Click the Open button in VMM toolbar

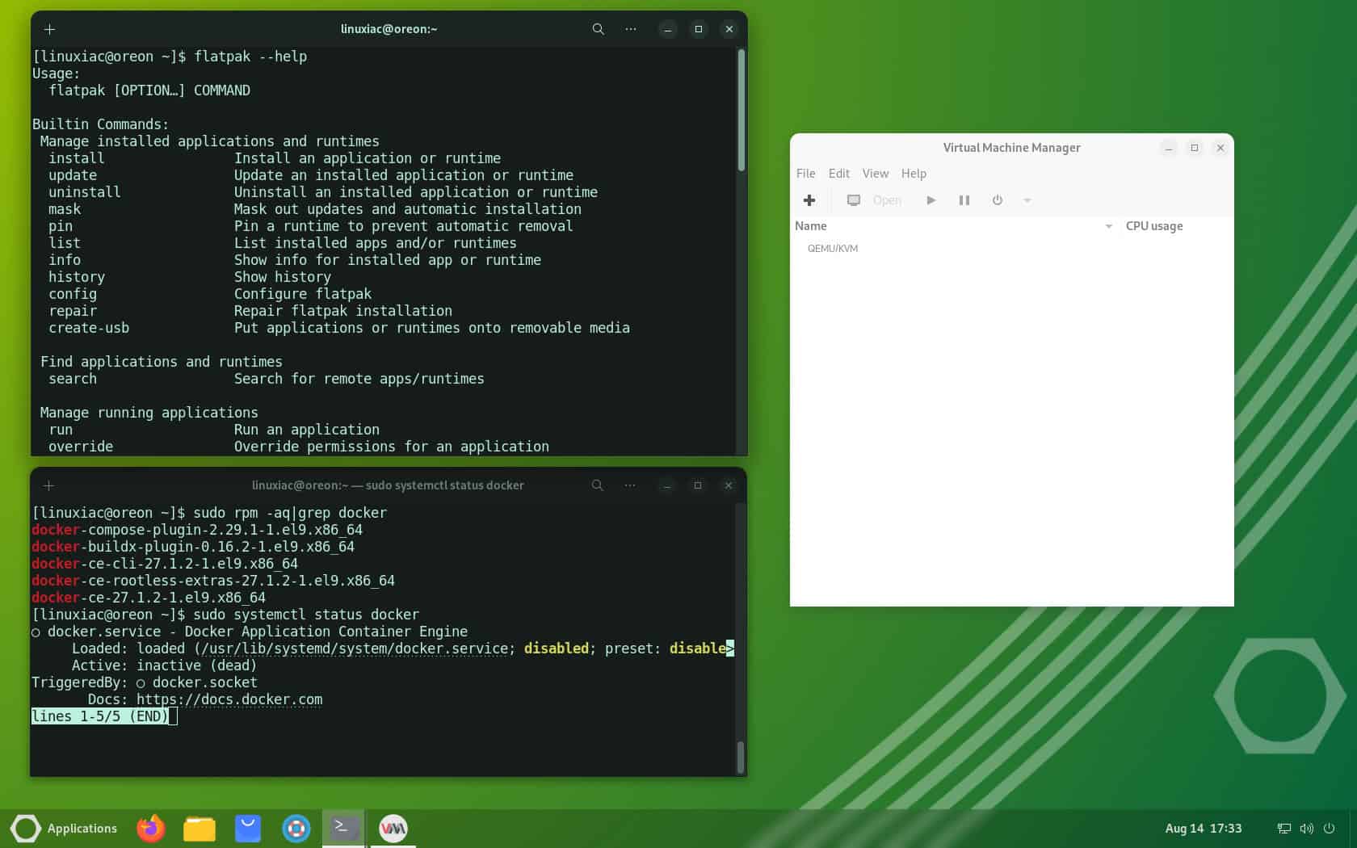tap(886, 200)
